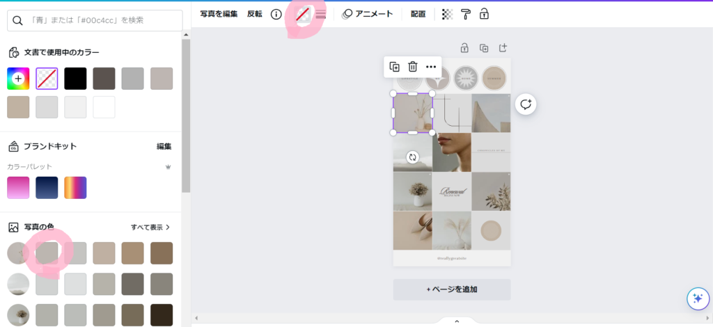Pick the white document color swatch

point(104,107)
